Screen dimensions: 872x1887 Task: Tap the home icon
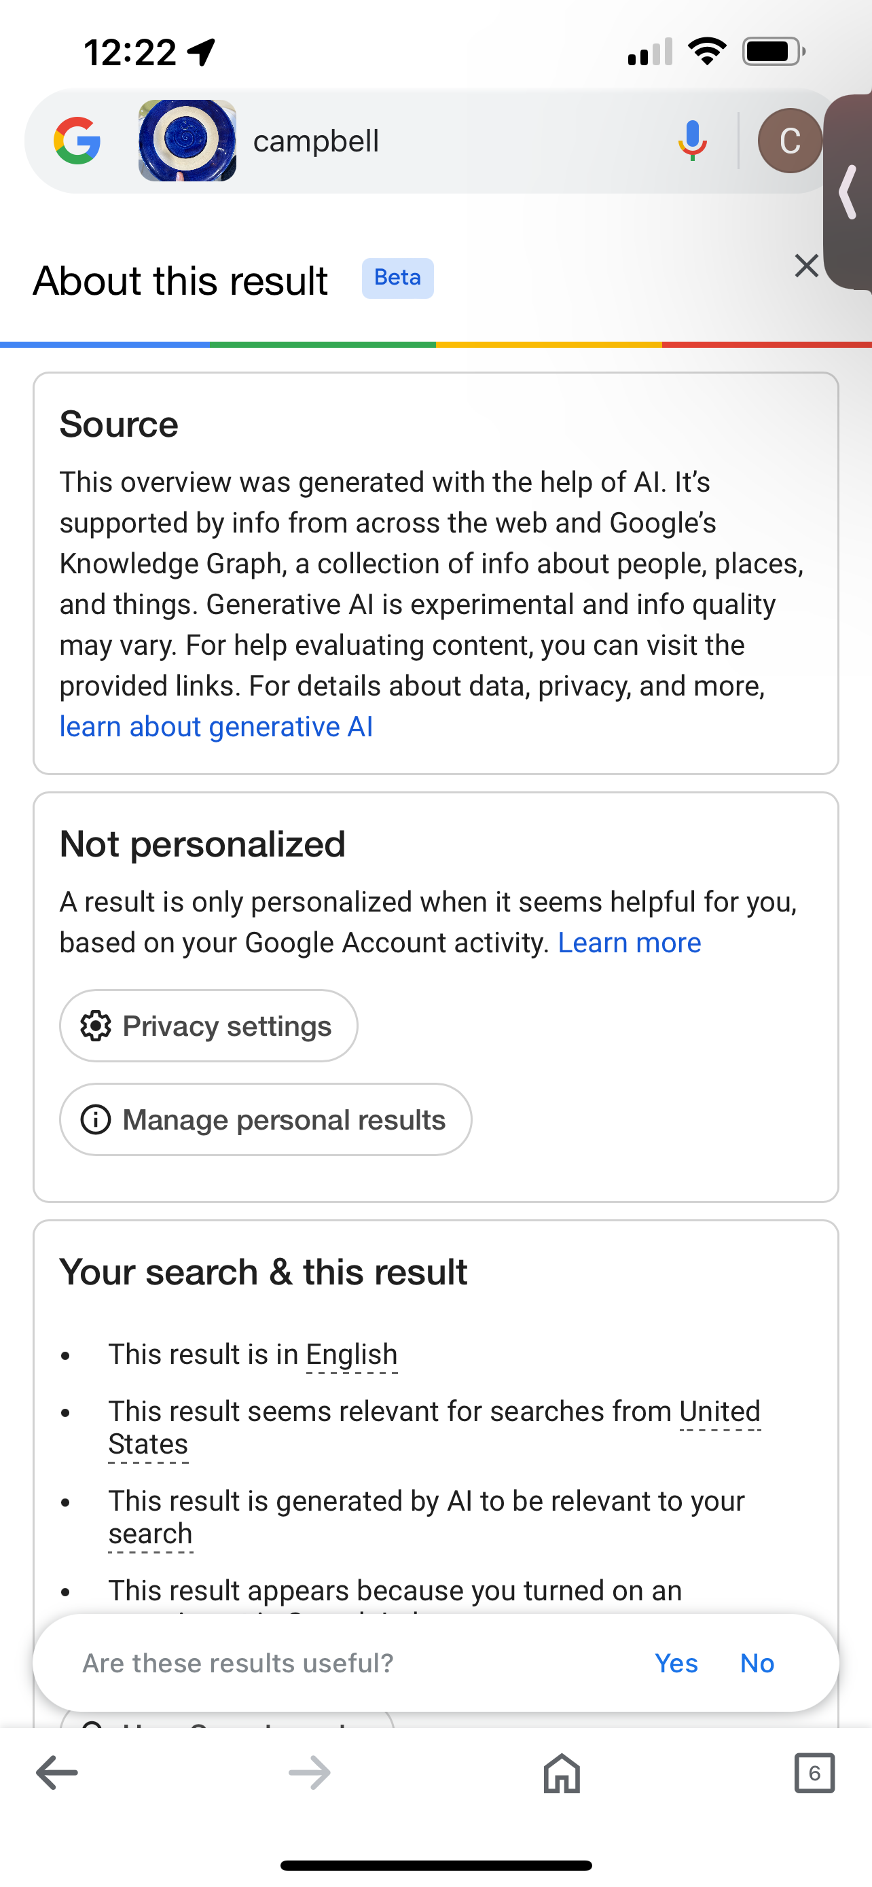pos(562,1773)
